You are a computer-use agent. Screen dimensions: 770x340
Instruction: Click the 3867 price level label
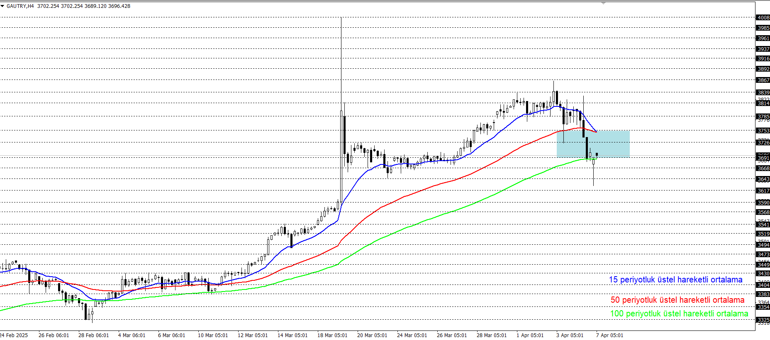(763, 80)
